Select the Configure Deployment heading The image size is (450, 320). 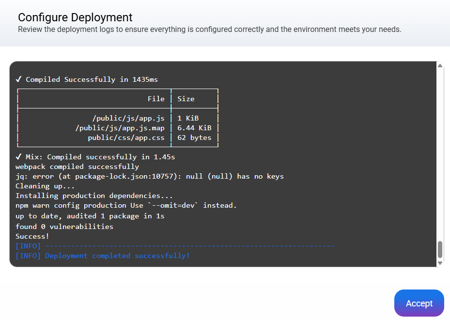point(75,17)
